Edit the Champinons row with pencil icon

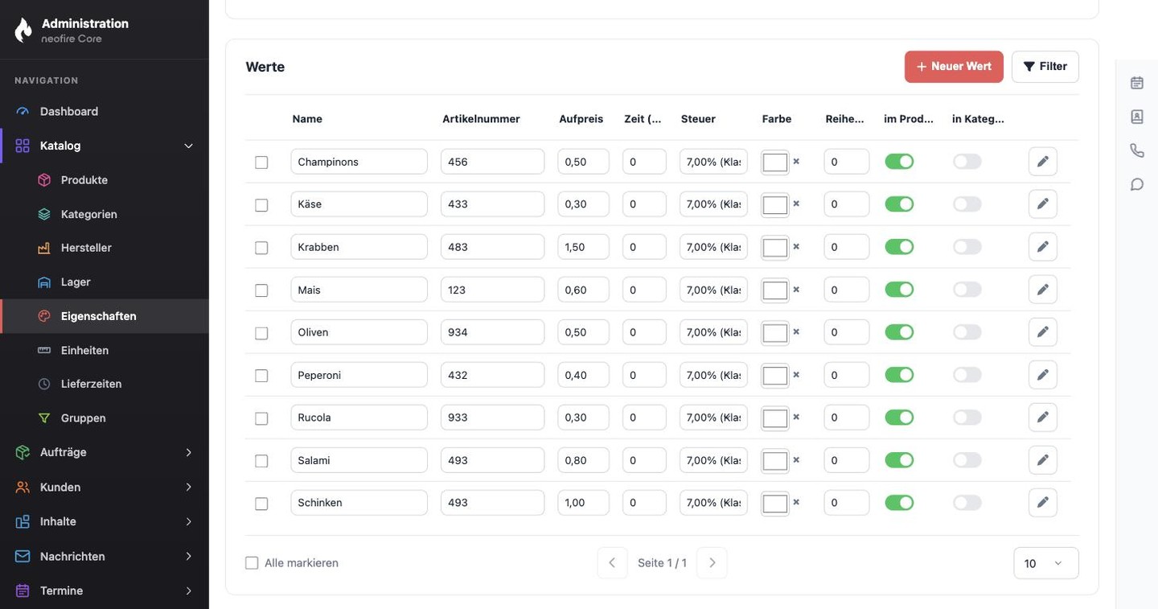[x=1043, y=162]
